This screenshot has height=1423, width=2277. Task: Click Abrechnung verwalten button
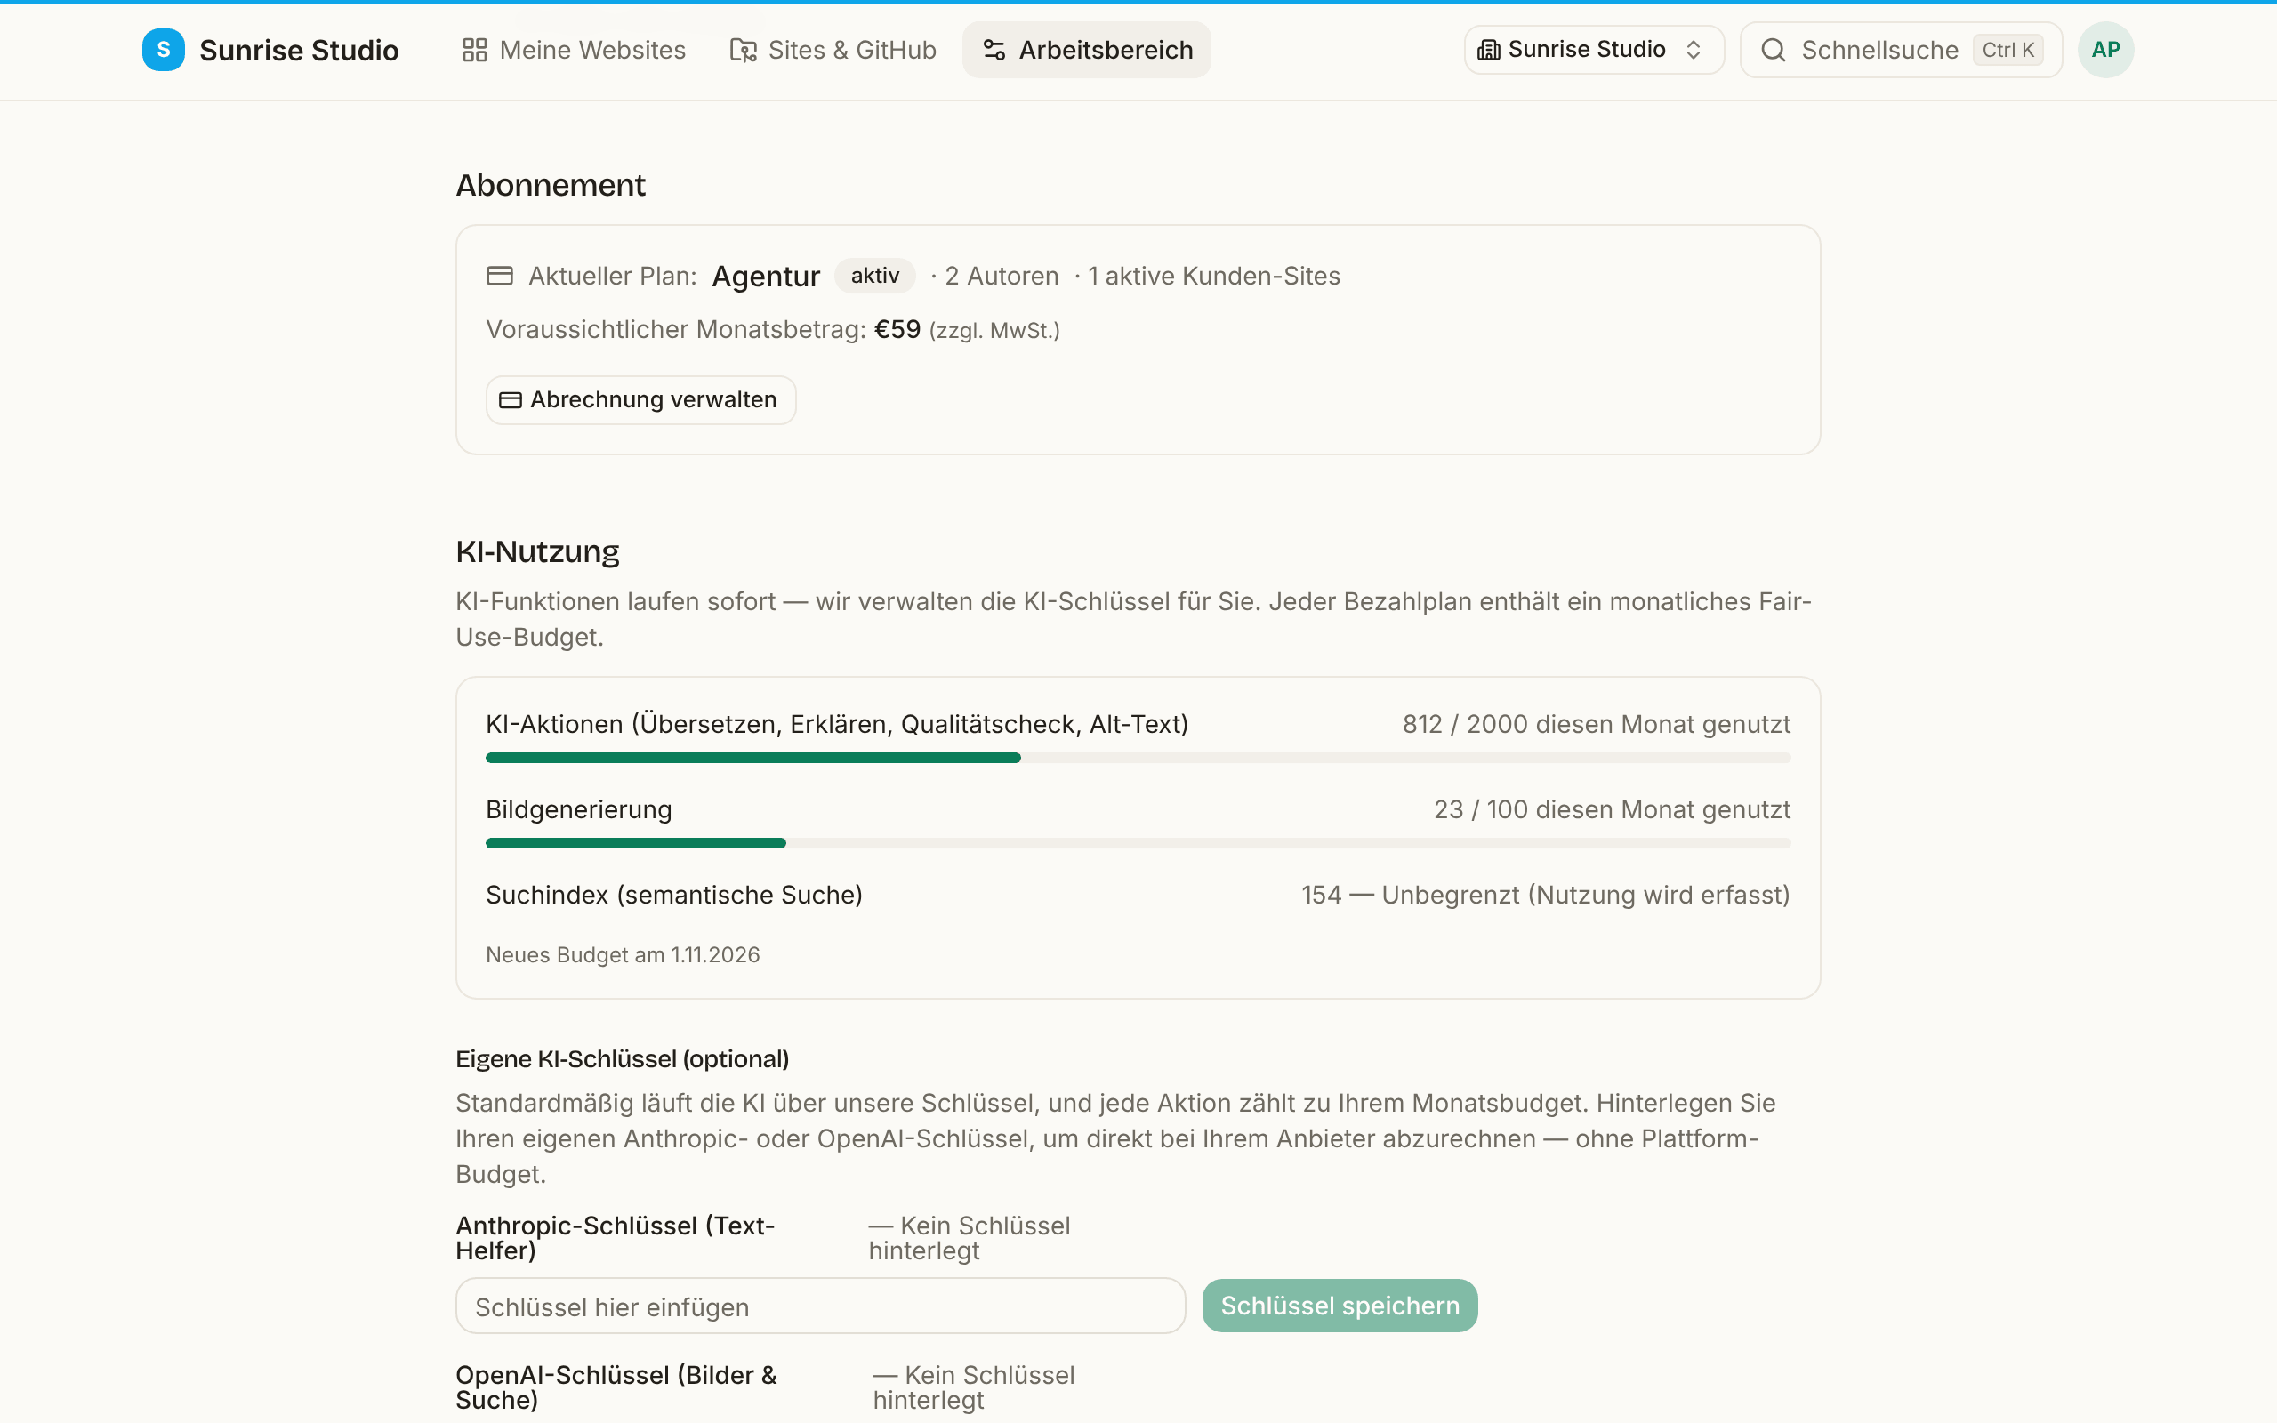(x=640, y=400)
